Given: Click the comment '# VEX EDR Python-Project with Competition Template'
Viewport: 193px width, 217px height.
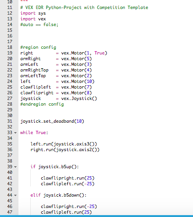Looking at the screenshot, I should [x=84, y=8].
